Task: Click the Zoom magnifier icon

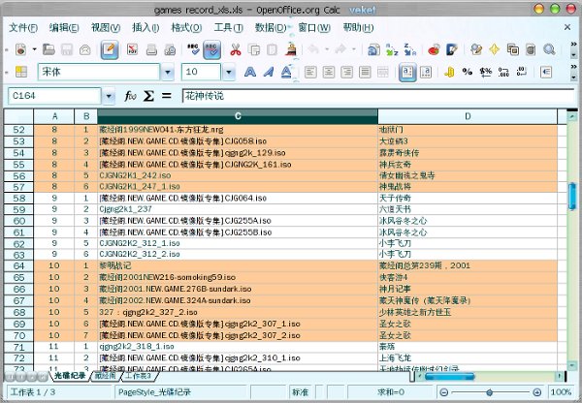Action: point(549,49)
